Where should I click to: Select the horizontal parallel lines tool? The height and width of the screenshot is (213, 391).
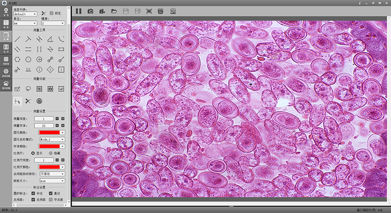click(x=28, y=49)
